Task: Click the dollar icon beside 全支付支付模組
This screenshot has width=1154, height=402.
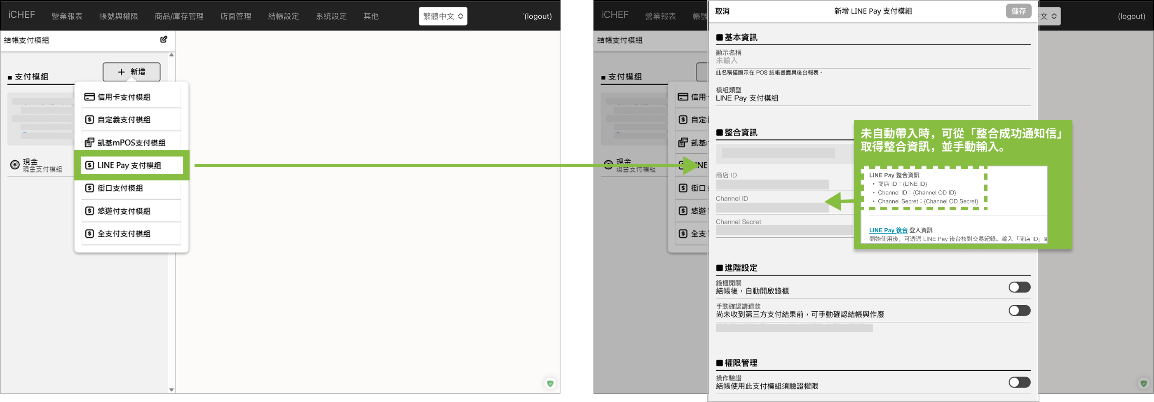Action: (x=89, y=234)
